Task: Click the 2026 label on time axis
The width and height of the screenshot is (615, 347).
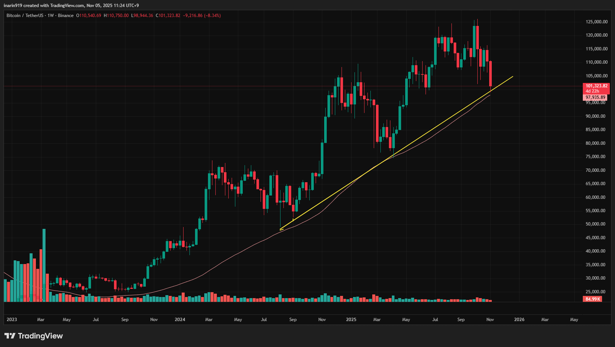Action: [x=519, y=320]
